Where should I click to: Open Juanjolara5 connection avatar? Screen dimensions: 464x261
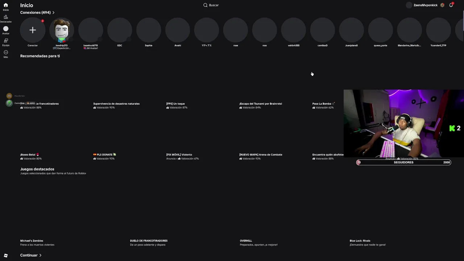[x=352, y=30]
